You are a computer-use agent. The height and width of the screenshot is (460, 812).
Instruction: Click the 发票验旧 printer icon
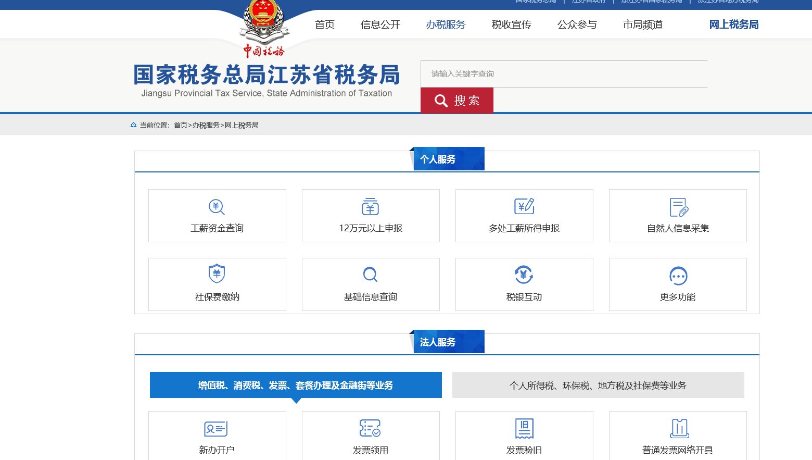click(x=524, y=428)
